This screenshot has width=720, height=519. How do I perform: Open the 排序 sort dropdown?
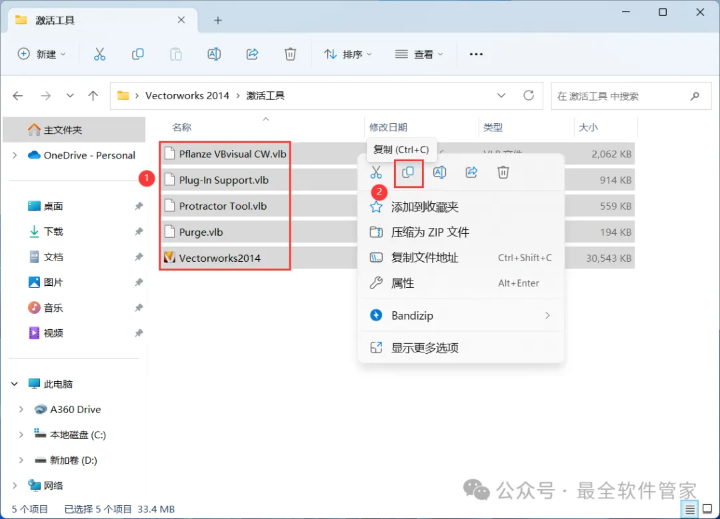point(347,54)
